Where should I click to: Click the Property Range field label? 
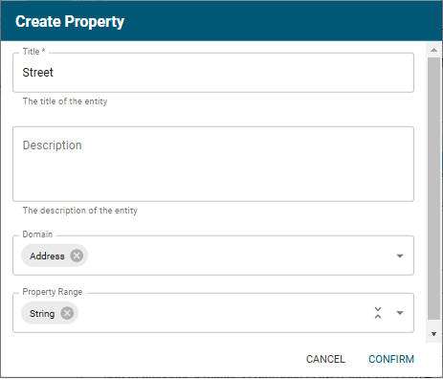53,292
